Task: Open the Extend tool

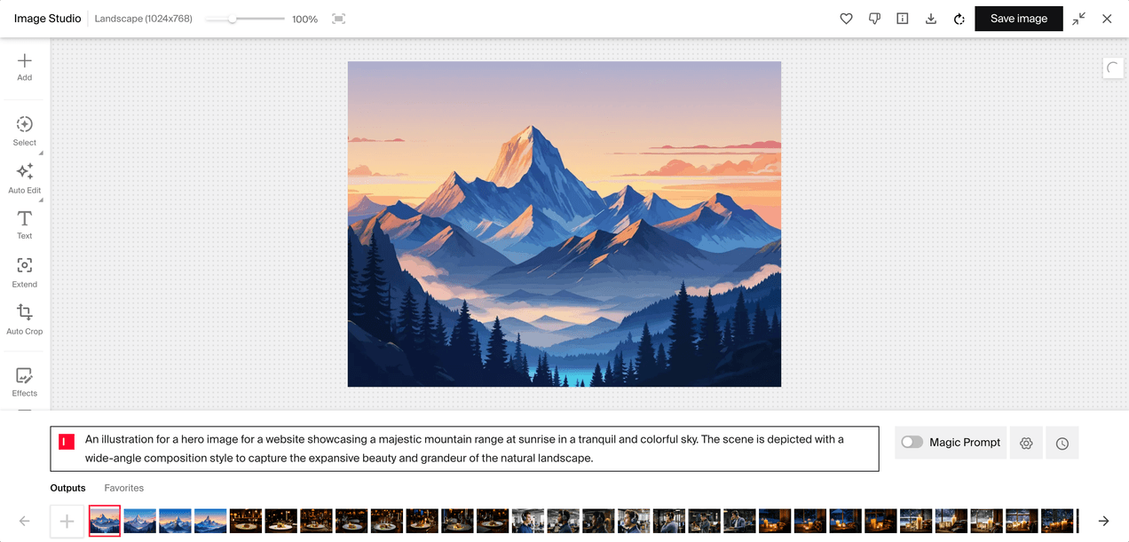Action: [24, 271]
